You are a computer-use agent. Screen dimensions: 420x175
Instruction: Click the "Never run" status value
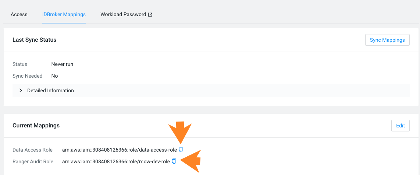point(62,64)
